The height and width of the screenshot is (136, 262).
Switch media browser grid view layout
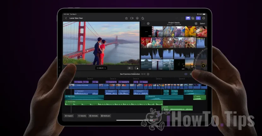pyautogui.click(x=196, y=24)
